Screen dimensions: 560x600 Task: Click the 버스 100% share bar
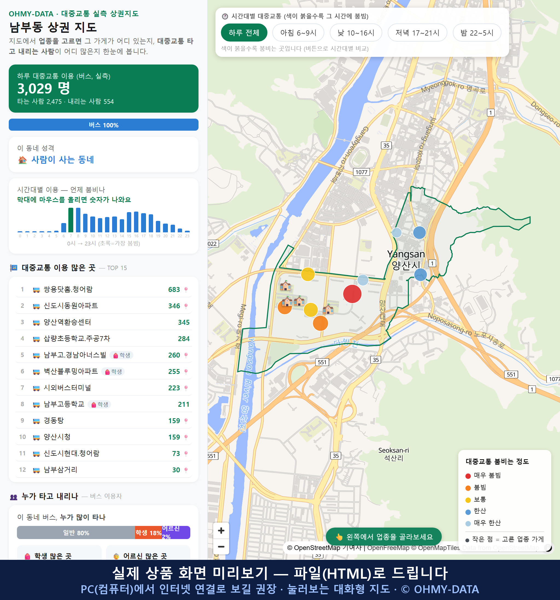pos(104,125)
